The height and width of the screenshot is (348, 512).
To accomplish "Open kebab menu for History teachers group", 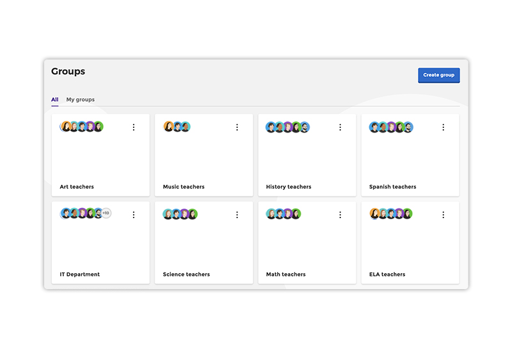I will (x=340, y=127).
